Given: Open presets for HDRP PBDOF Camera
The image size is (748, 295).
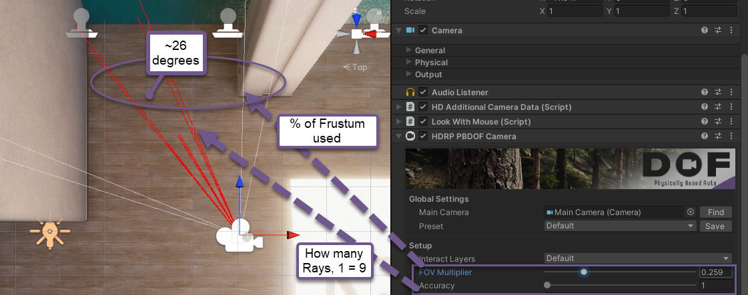Looking at the screenshot, I should click(x=718, y=136).
